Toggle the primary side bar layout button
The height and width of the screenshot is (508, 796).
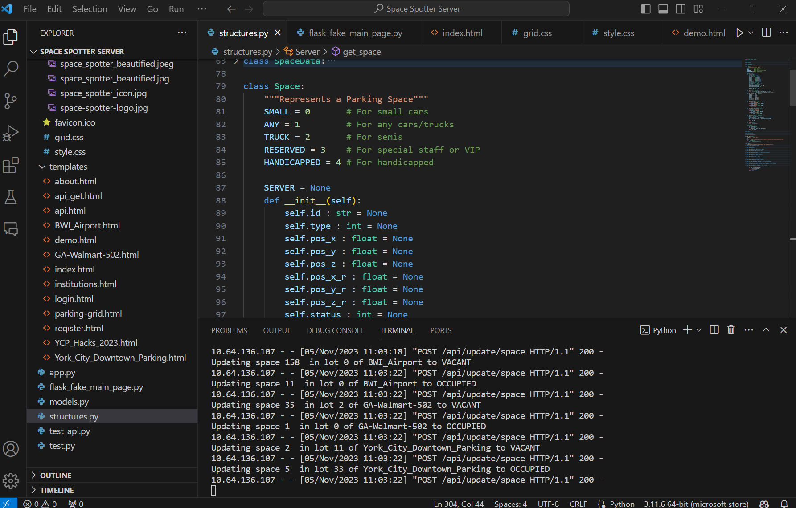coord(645,9)
